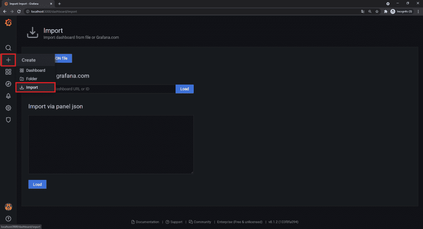Click the Incognito (3) profile indicator

coord(402,11)
